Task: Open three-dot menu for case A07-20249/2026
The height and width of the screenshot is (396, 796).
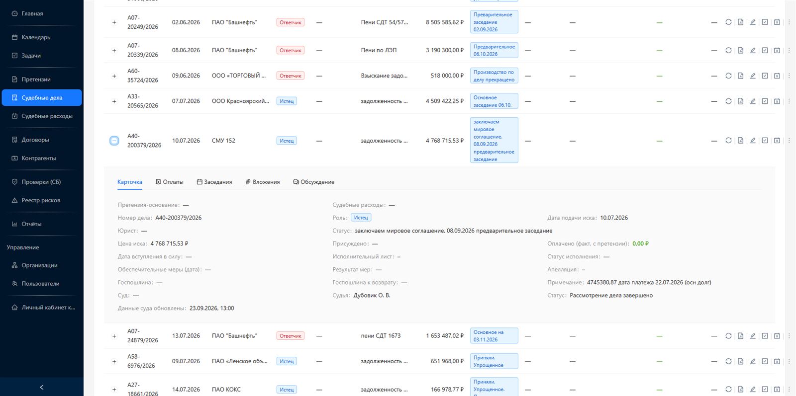Action: pos(789,22)
